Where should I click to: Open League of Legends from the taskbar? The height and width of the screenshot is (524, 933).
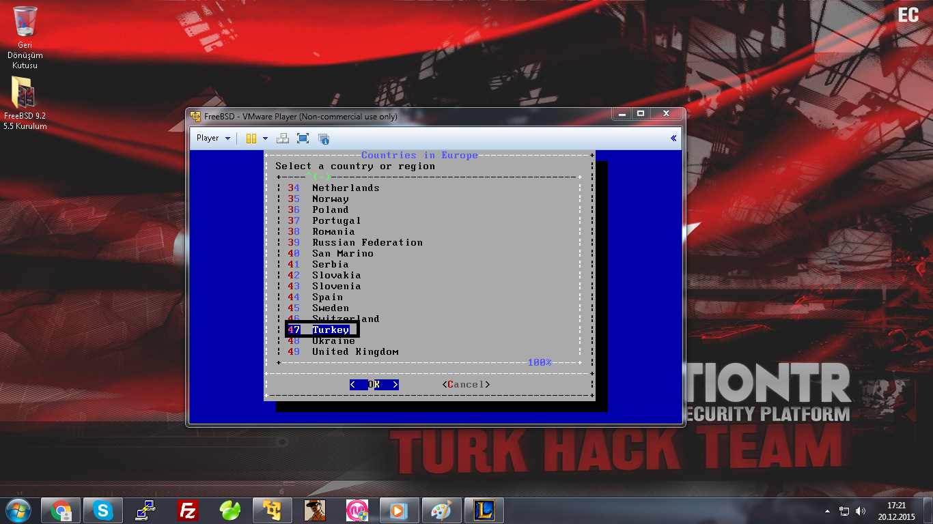pyautogui.click(x=484, y=510)
